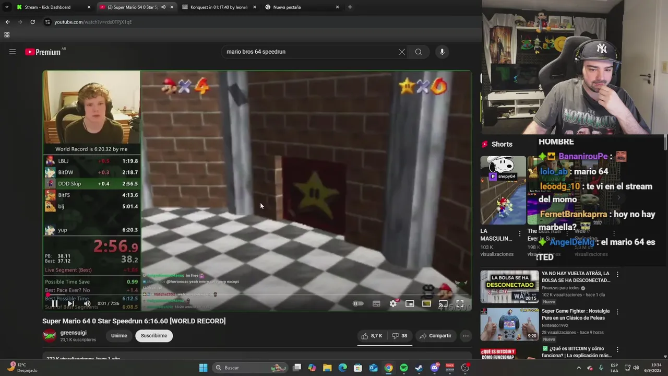Enter fullscreen video mode
Image resolution: width=668 pixels, height=376 pixels.
click(x=460, y=303)
